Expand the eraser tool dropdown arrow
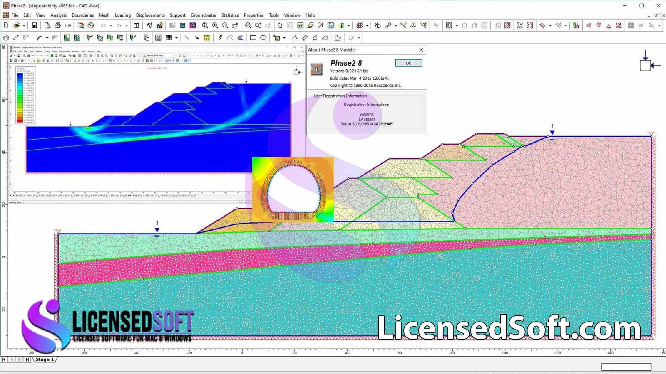The height and width of the screenshot is (374, 666). pos(359,38)
